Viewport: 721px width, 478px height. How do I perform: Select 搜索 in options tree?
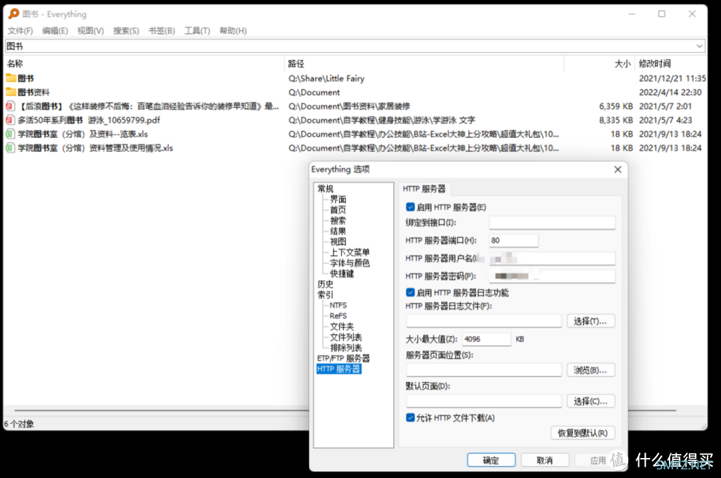(x=338, y=221)
